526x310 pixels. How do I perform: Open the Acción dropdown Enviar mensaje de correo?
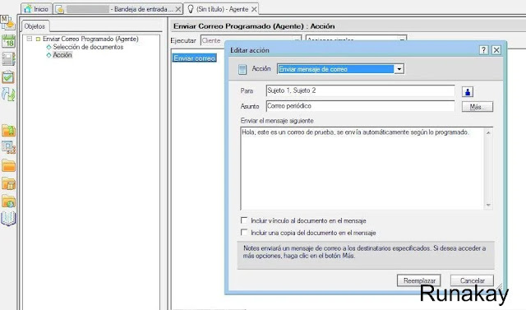399,69
